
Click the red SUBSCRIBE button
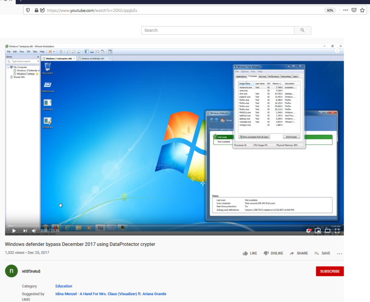click(330, 271)
